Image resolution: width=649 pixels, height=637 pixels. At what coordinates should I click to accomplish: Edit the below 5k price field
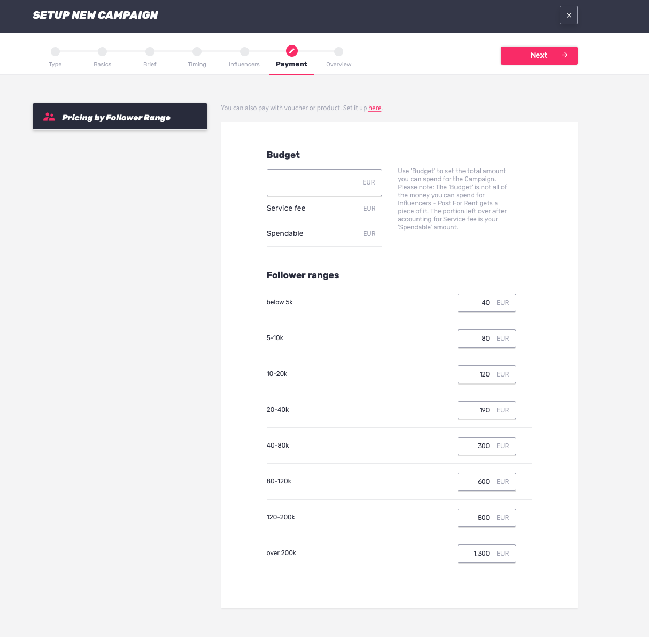[x=486, y=303]
